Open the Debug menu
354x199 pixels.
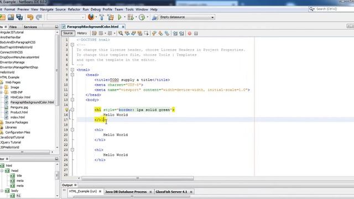tap(96, 9)
